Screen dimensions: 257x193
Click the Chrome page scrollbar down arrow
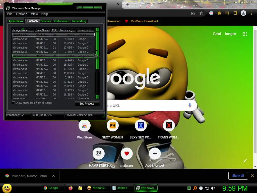[x=255, y=167]
